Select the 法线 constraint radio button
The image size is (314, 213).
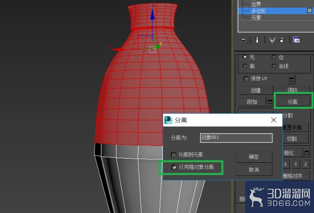[x=274, y=66]
